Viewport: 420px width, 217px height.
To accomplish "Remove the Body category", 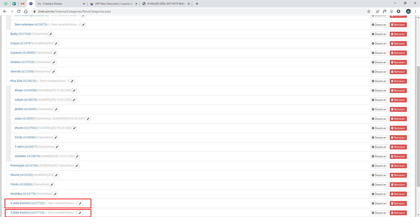I will point(398,34).
